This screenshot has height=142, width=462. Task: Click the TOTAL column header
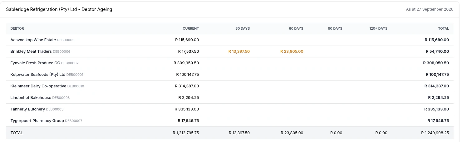pos(444,28)
